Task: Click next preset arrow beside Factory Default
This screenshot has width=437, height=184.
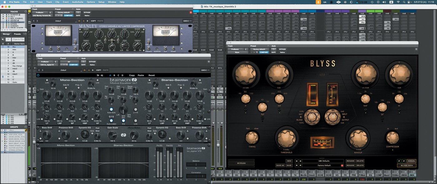Action: [300, 165]
